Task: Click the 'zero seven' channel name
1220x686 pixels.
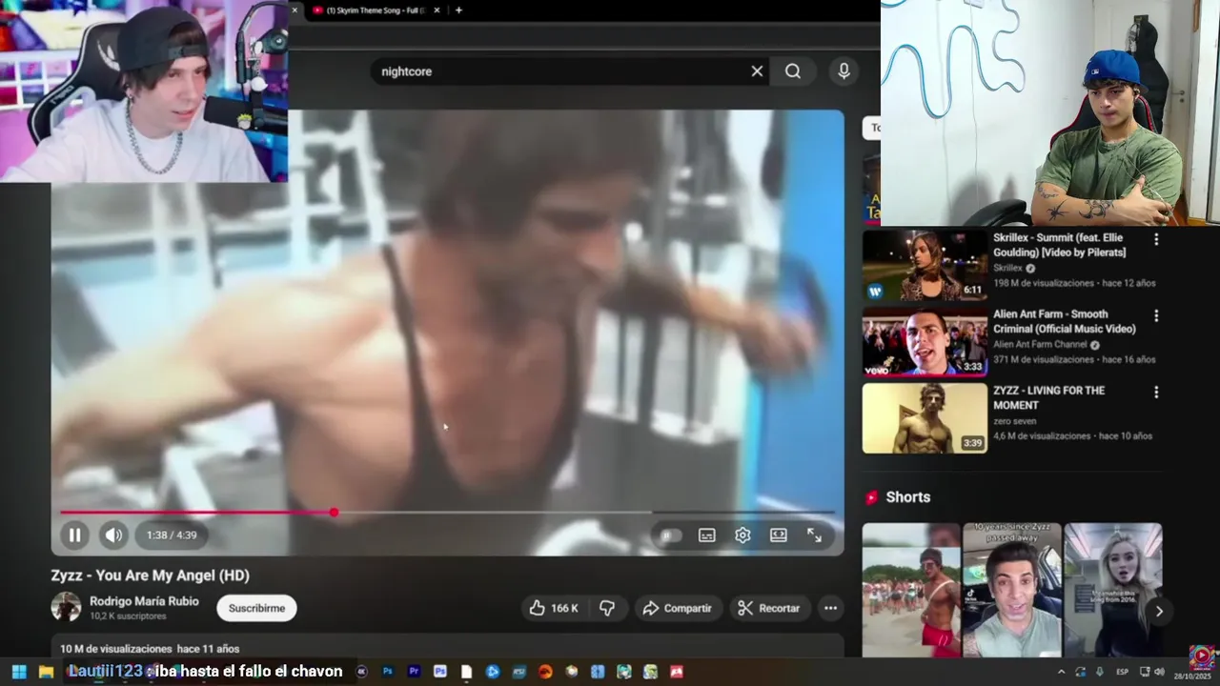Action: 1014,420
